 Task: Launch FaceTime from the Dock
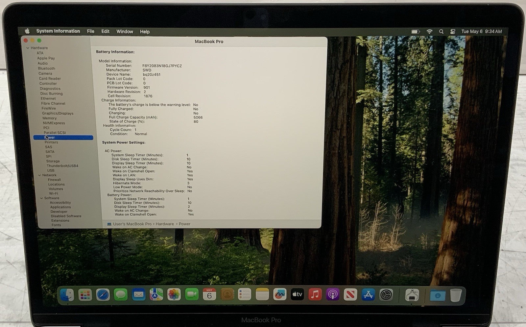click(192, 294)
